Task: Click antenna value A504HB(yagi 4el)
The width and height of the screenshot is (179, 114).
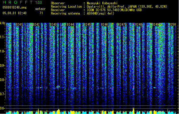Action: coord(100,13)
